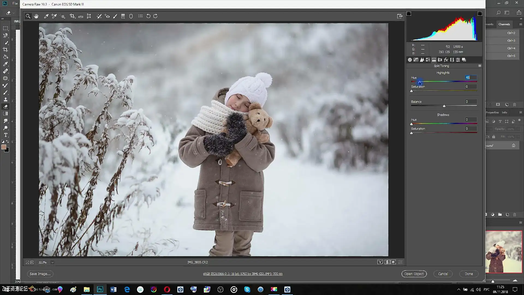This screenshot has height=295, width=524.
Task: Open the File menu
Action: [x=15, y=4]
